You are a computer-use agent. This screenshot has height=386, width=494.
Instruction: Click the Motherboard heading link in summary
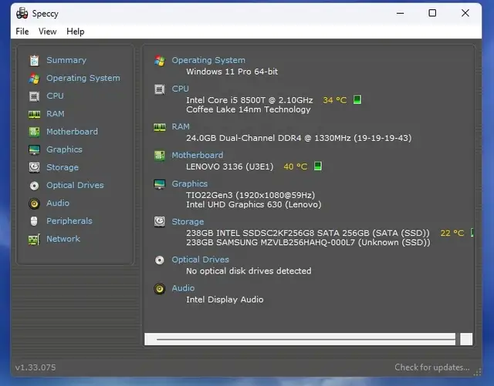[x=198, y=155]
